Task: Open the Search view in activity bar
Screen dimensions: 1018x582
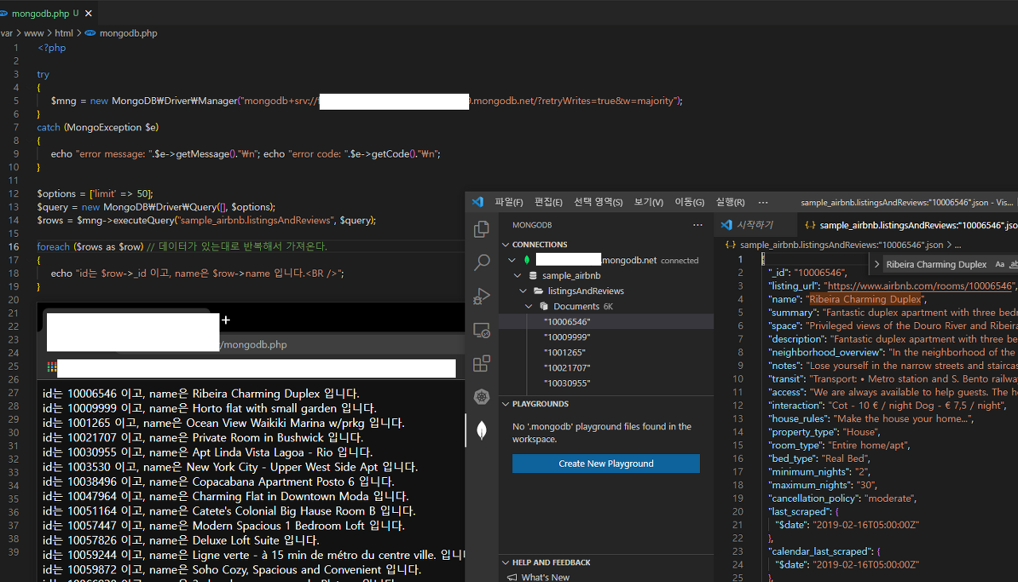Action: click(x=481, y=262)
